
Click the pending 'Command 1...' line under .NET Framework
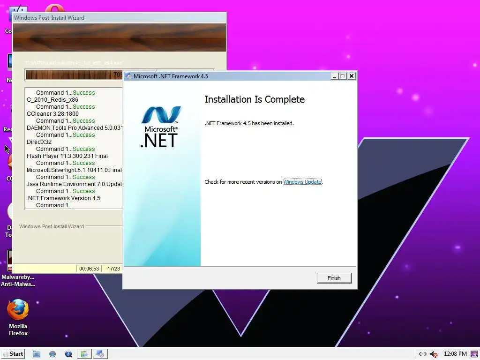click(54, 205)
